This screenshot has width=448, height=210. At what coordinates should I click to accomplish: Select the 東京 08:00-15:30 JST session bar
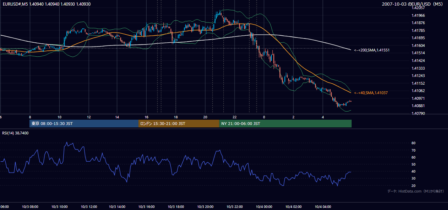pos(84,124)
